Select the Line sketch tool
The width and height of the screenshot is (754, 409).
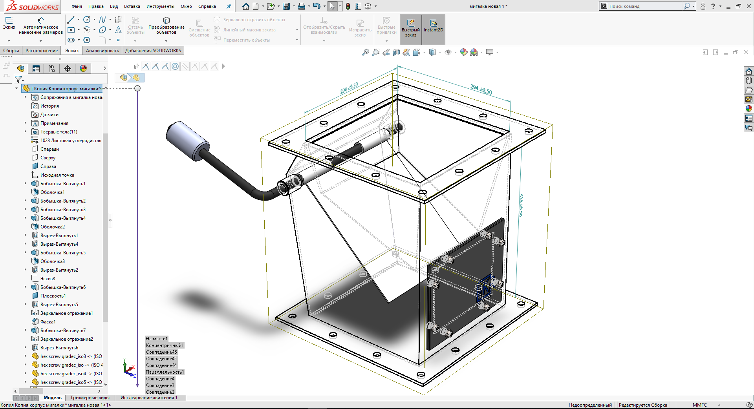tap(71, 20)
